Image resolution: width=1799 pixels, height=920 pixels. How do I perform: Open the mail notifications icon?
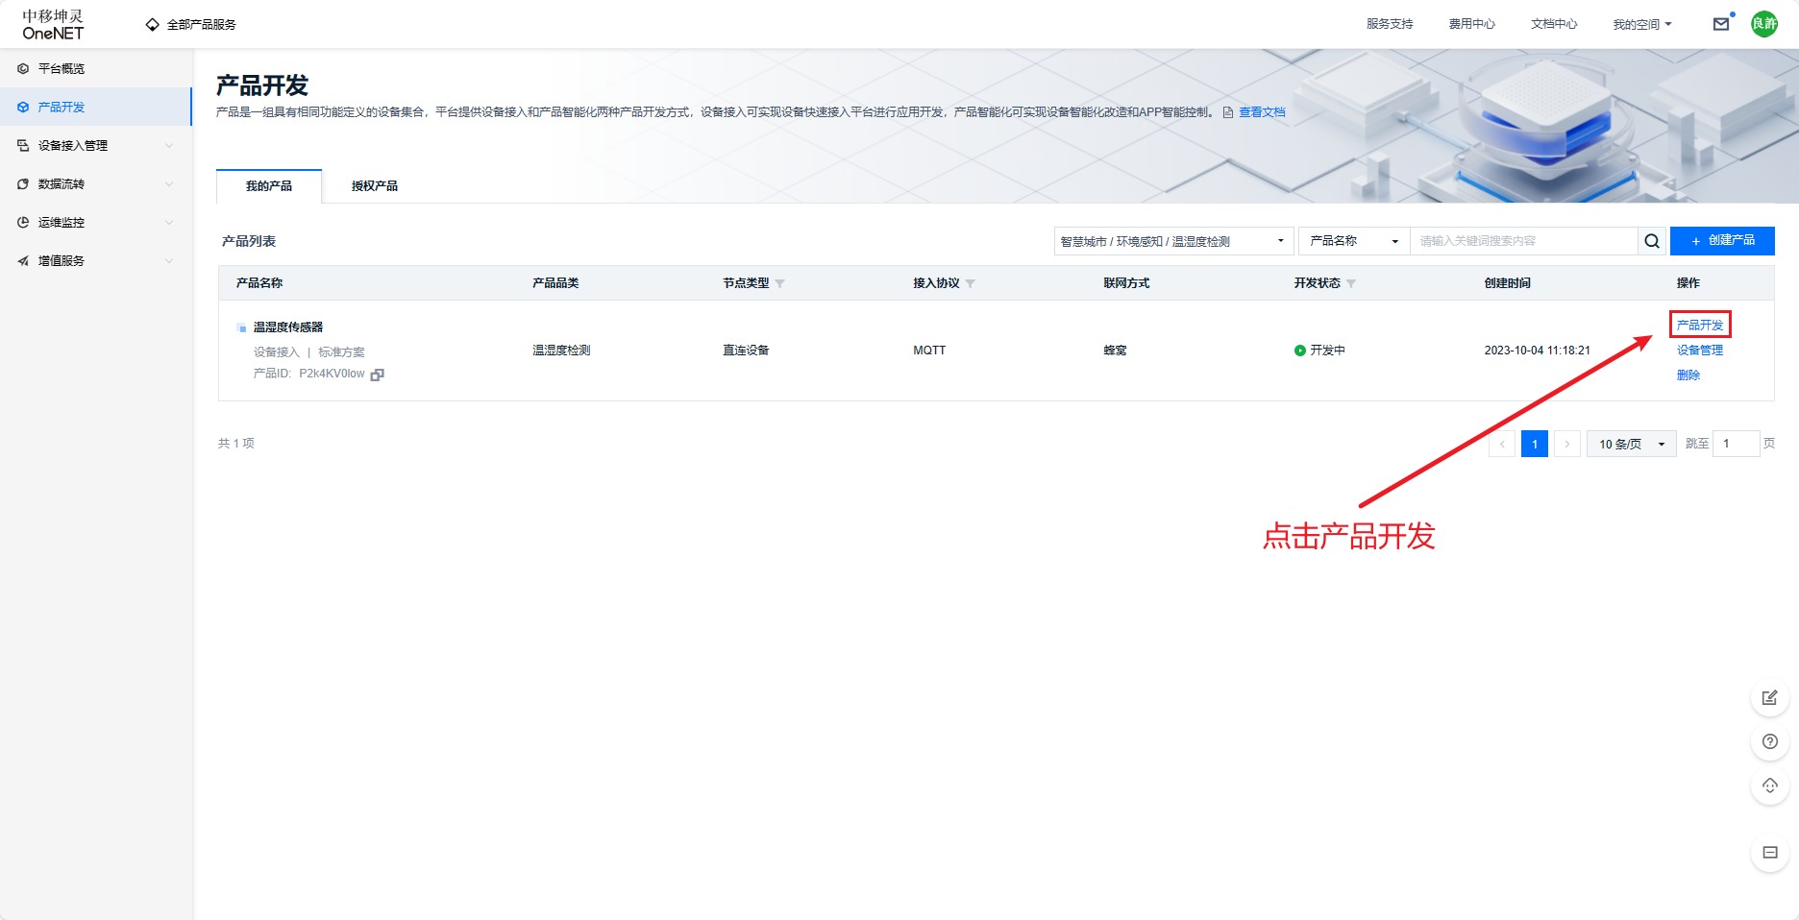tap(1721, 24)
